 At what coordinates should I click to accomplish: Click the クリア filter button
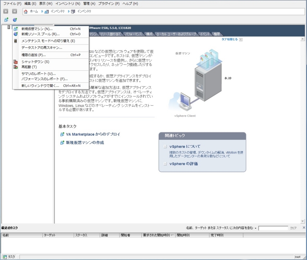[x=293, y=228]
